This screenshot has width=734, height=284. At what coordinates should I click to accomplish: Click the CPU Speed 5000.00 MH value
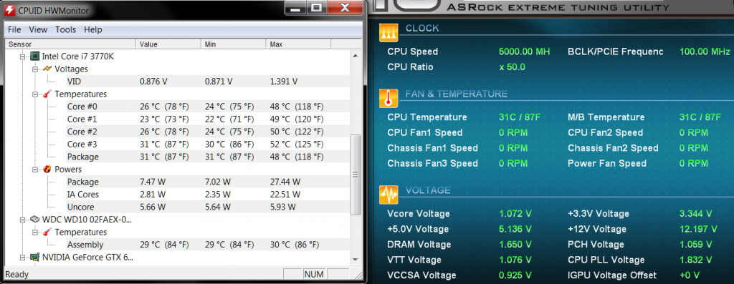[x=524, y=52]
